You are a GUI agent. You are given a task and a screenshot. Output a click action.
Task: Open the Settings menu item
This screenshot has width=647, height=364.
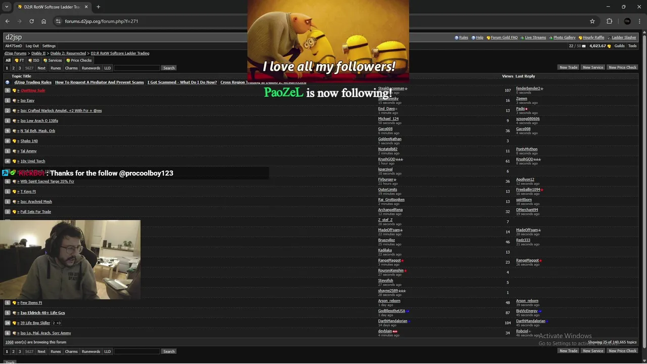coord(49,46)
